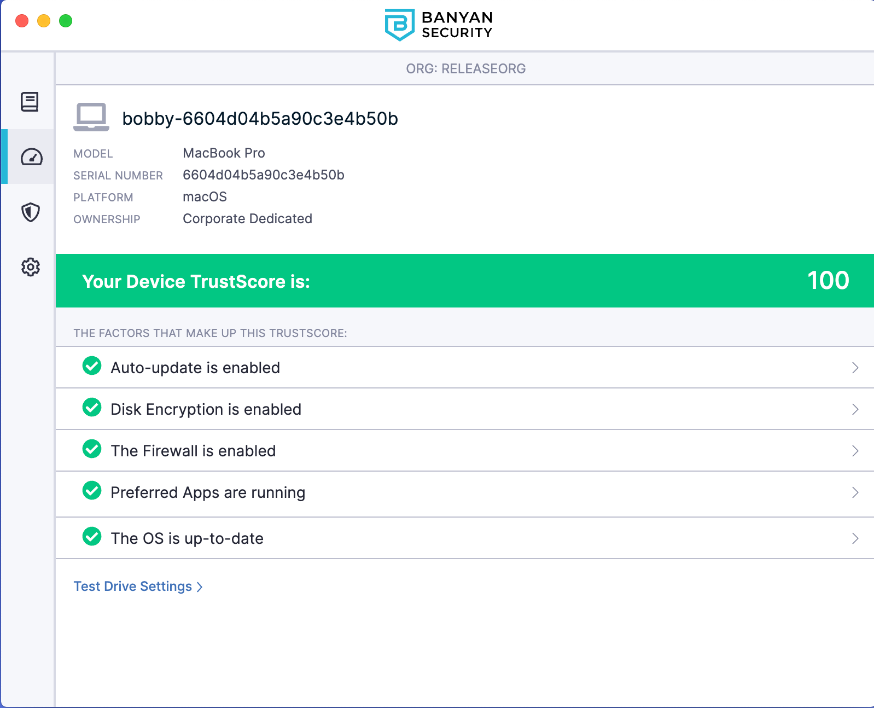Click the TrustScore value 100
This screenshot has height=708, width=874.
[828, 281]
